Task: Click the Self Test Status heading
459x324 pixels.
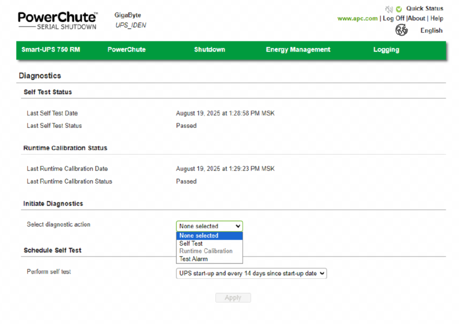Action: [x=48, y=92]
